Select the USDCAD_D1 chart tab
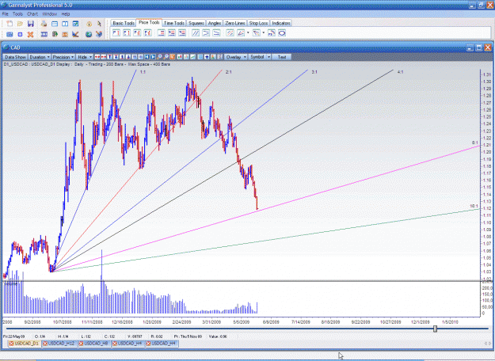Image resolution: width=495 pixels, height=361 pixels. (x=25, y=344)
